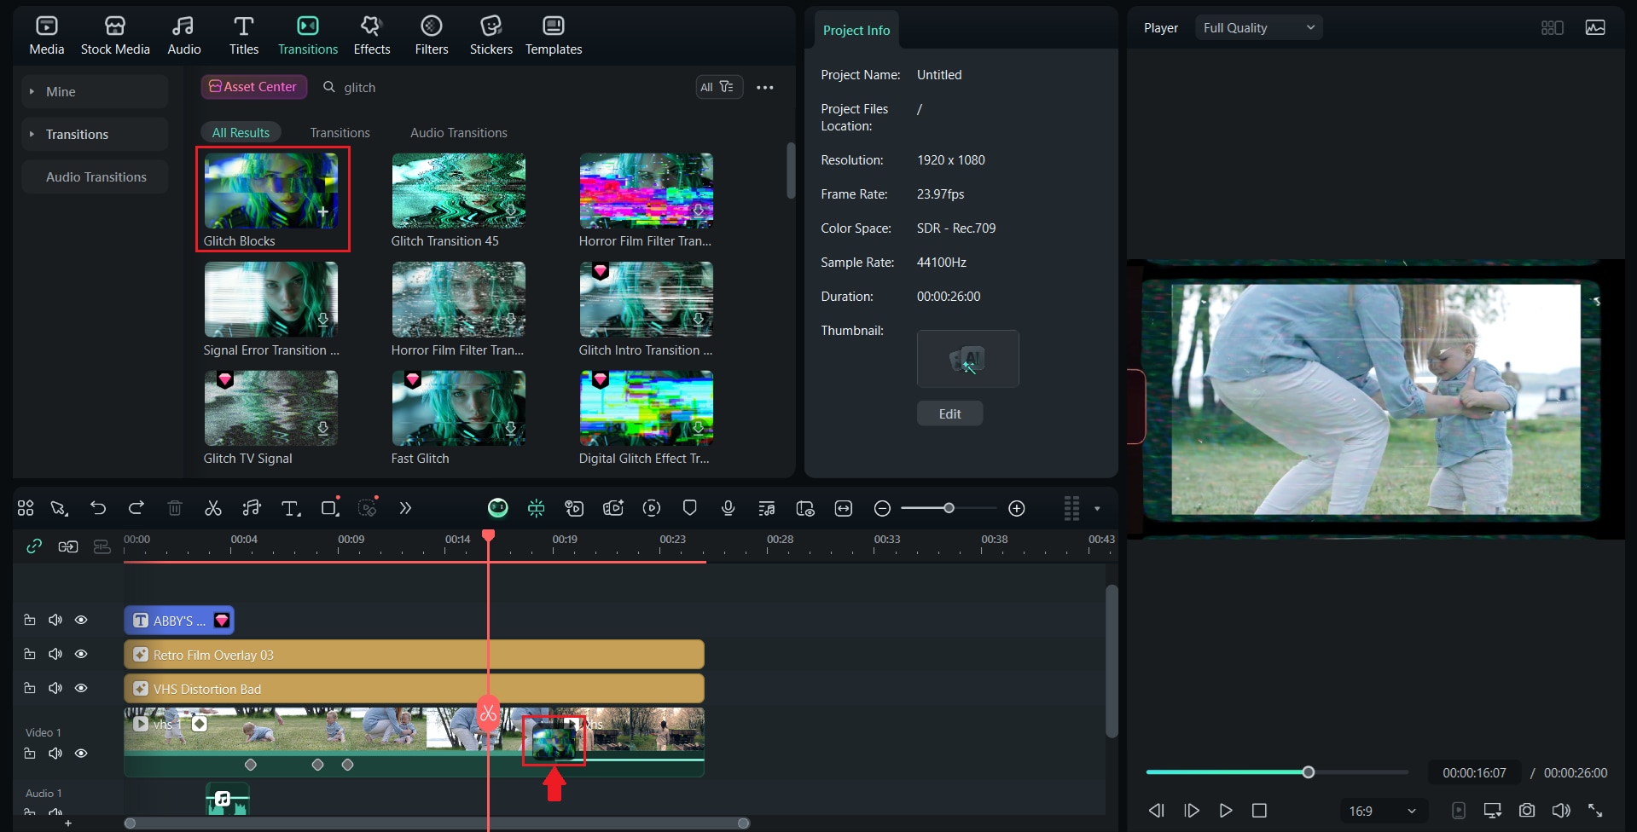Screen dimensions: 1637x832
Task: Expand more timeline tools chevron
Action: point(405,508)
